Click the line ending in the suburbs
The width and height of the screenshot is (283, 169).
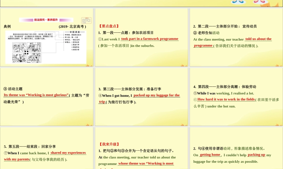coord(126,46)
